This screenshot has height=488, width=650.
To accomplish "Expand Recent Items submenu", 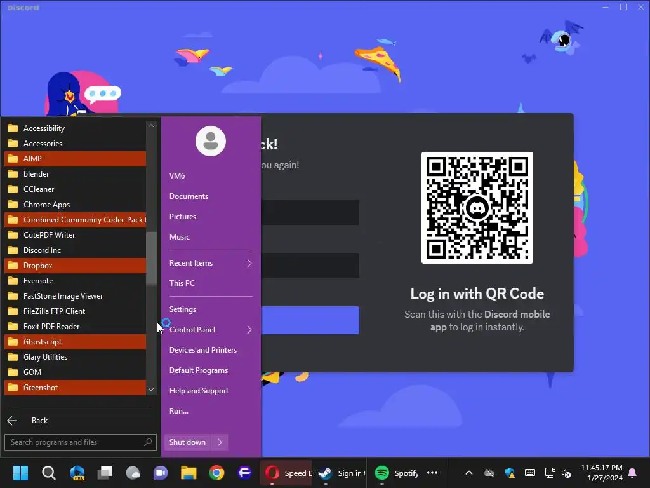I will tap(211, 263).
